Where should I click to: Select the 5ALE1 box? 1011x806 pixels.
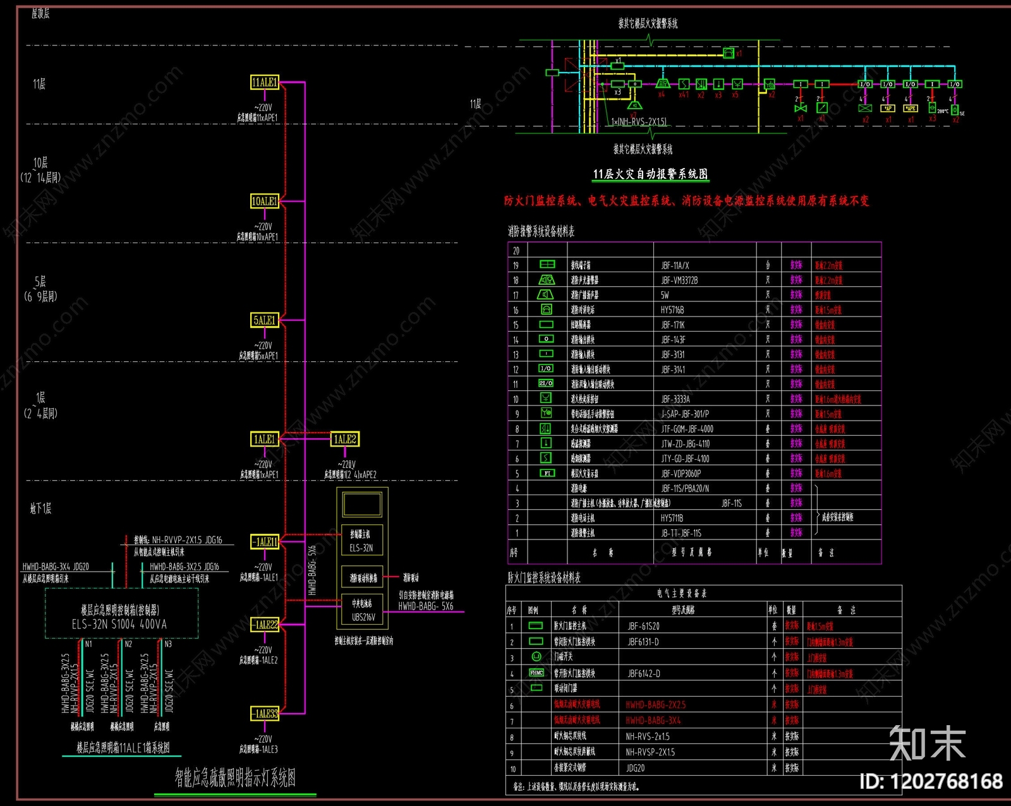pos(265,320)
